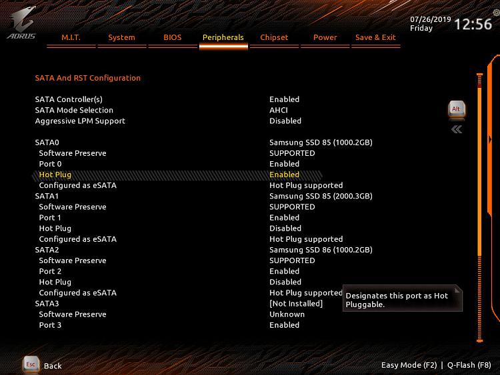Open SATA Mode Selection AHCI dropdown
Screen dimensions: 500x375
(278, 110)
